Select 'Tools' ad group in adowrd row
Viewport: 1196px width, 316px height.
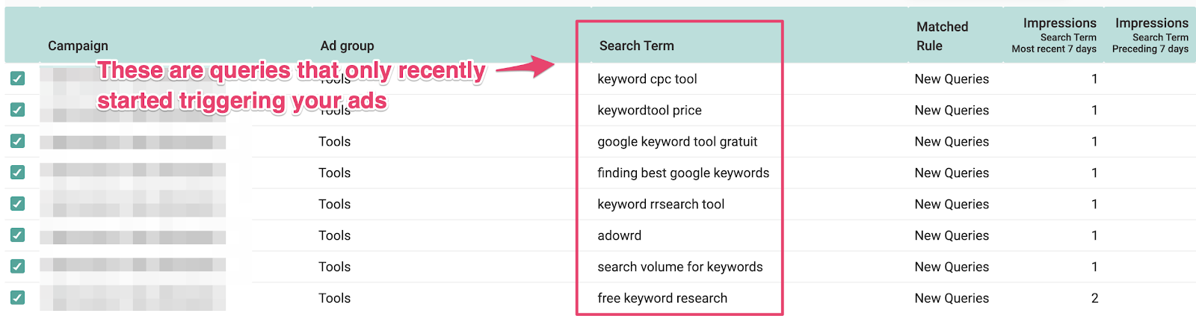334,235
